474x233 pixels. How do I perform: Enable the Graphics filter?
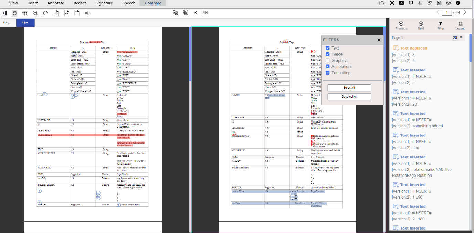coord(327,60)
